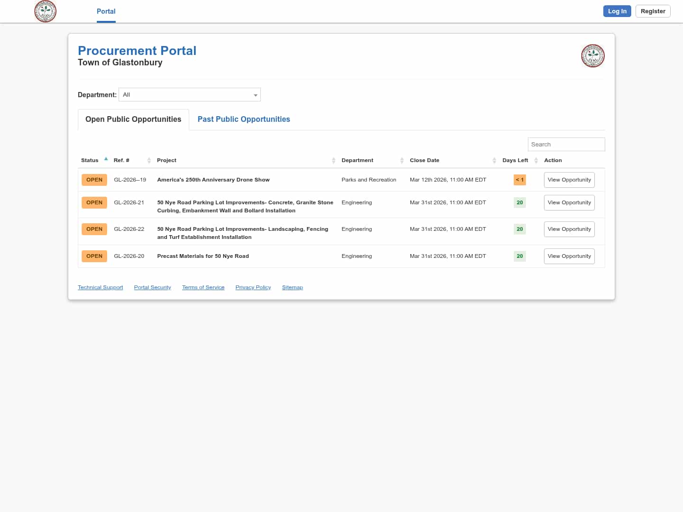Switch to Past Public Opportunities tab
683x512 pixels.
[244, 119]
